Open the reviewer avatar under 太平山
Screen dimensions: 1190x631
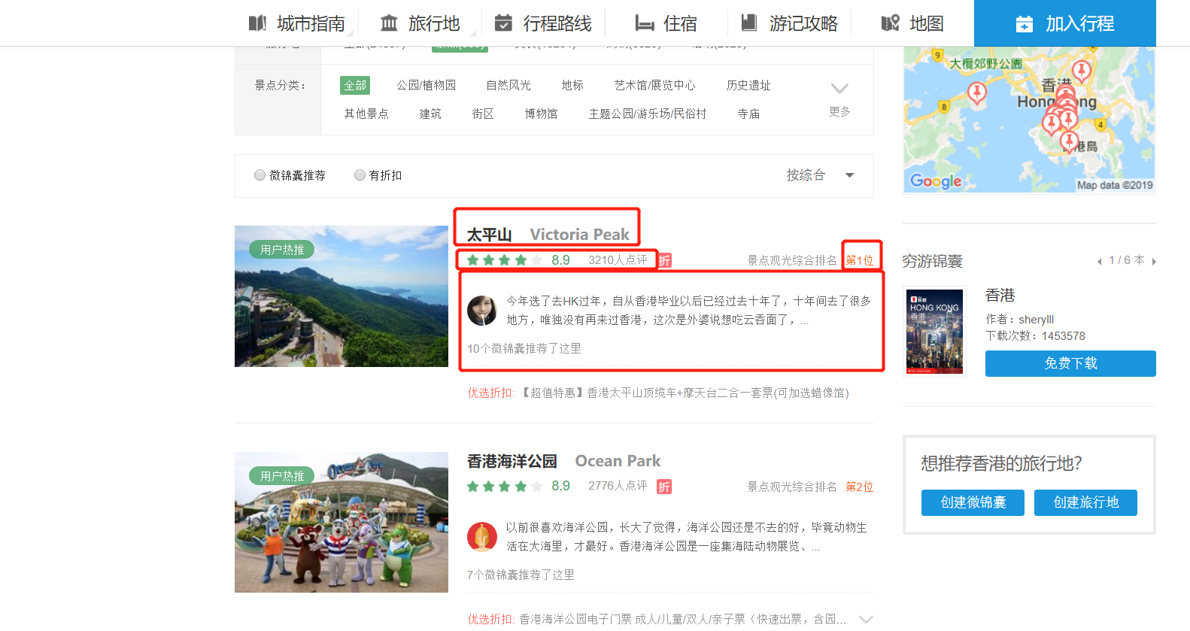[x=482, y=311]
